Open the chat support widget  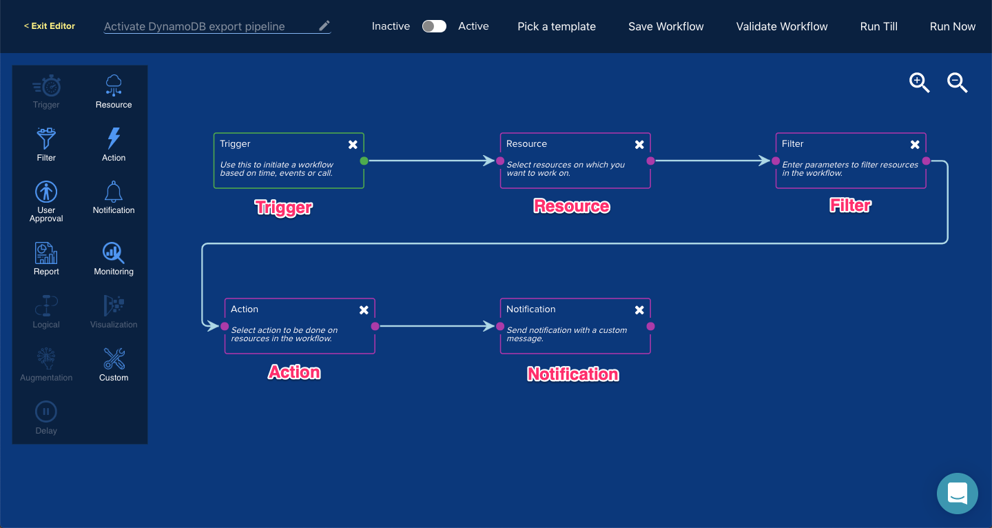click(958, 494)
